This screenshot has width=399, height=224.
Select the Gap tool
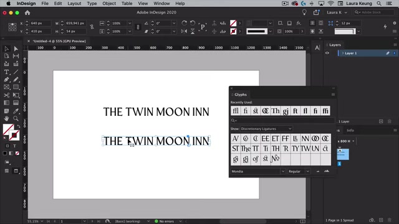(16, 56)
